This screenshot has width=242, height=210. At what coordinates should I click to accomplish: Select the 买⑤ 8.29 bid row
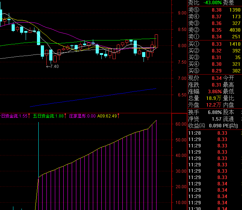[215, 71]
